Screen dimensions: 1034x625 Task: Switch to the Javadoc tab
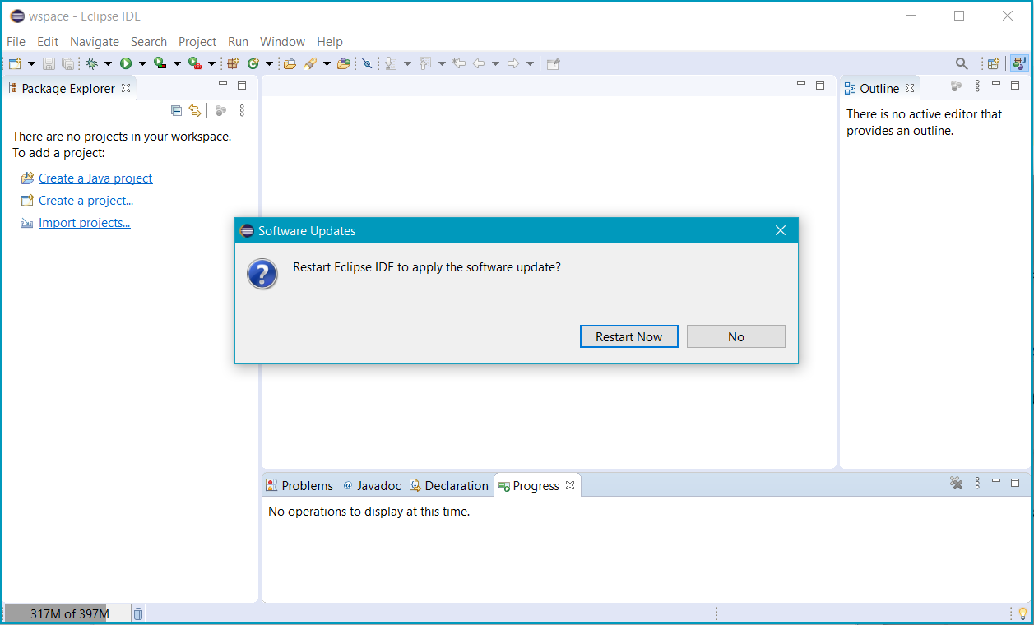(x=372, y=485)
